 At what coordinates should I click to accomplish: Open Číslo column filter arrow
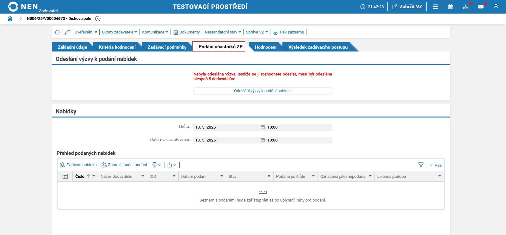click(x=94, y=177)
